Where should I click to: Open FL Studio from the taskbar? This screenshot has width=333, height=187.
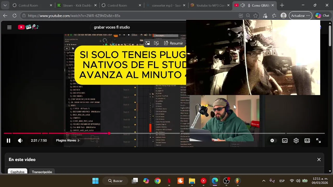tap(238, 181)
